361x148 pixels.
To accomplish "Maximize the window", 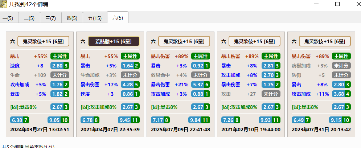I will click(x=337, y=4).
